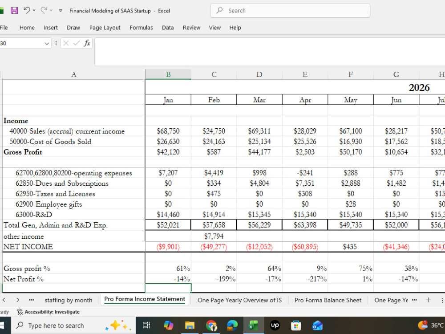Select column D header
This screenshot has height=334, width=445.
coord(259,74)
